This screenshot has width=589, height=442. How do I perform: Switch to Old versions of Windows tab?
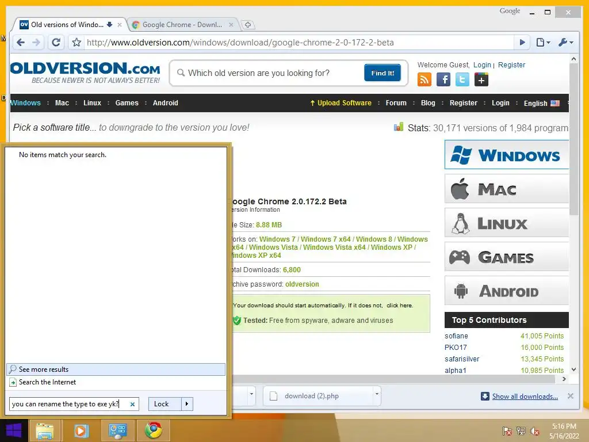tap(67, 25)
